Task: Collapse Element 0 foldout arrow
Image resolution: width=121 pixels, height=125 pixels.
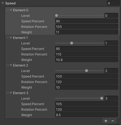Action: point(11,10)
